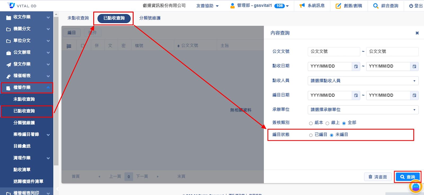Go to 首頁 in pagination
The image size is (424, 195).
pyautogui.click(x=76, y=177)
